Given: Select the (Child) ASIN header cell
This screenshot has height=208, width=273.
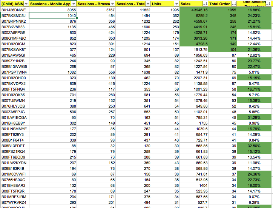Looking at the screenshot, I should tap(15, 4).
